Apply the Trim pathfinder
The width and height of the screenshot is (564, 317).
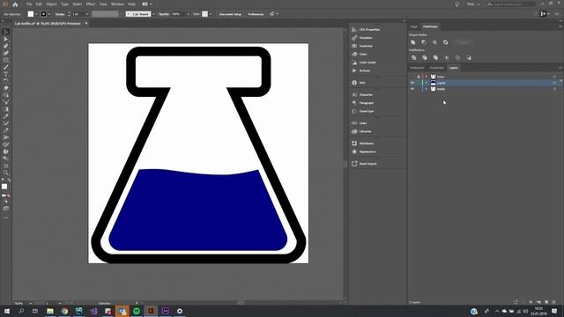(x=425, y=57)
